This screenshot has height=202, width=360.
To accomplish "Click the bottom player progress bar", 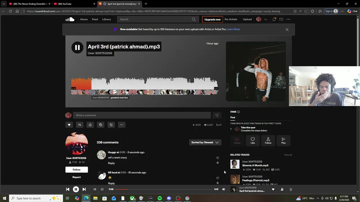I will (164, 189).
